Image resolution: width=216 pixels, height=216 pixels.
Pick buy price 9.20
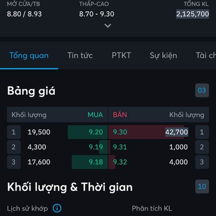click(96, 132)
